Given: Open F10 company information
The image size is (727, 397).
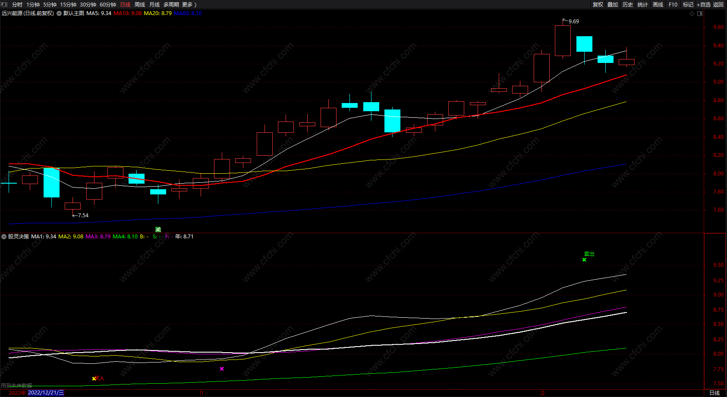Looking at the screenshot, I should coord(673,5).
